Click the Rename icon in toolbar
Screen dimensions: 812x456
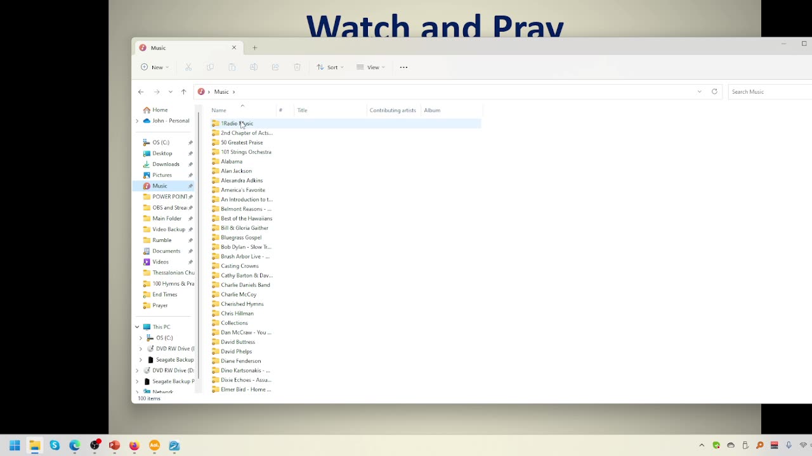[x=254, y=67]
